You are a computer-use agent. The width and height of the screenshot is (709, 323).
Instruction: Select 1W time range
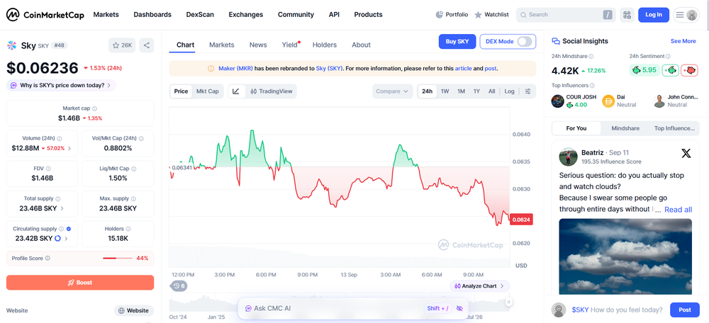pyautogui.click(x=445, y=91)
